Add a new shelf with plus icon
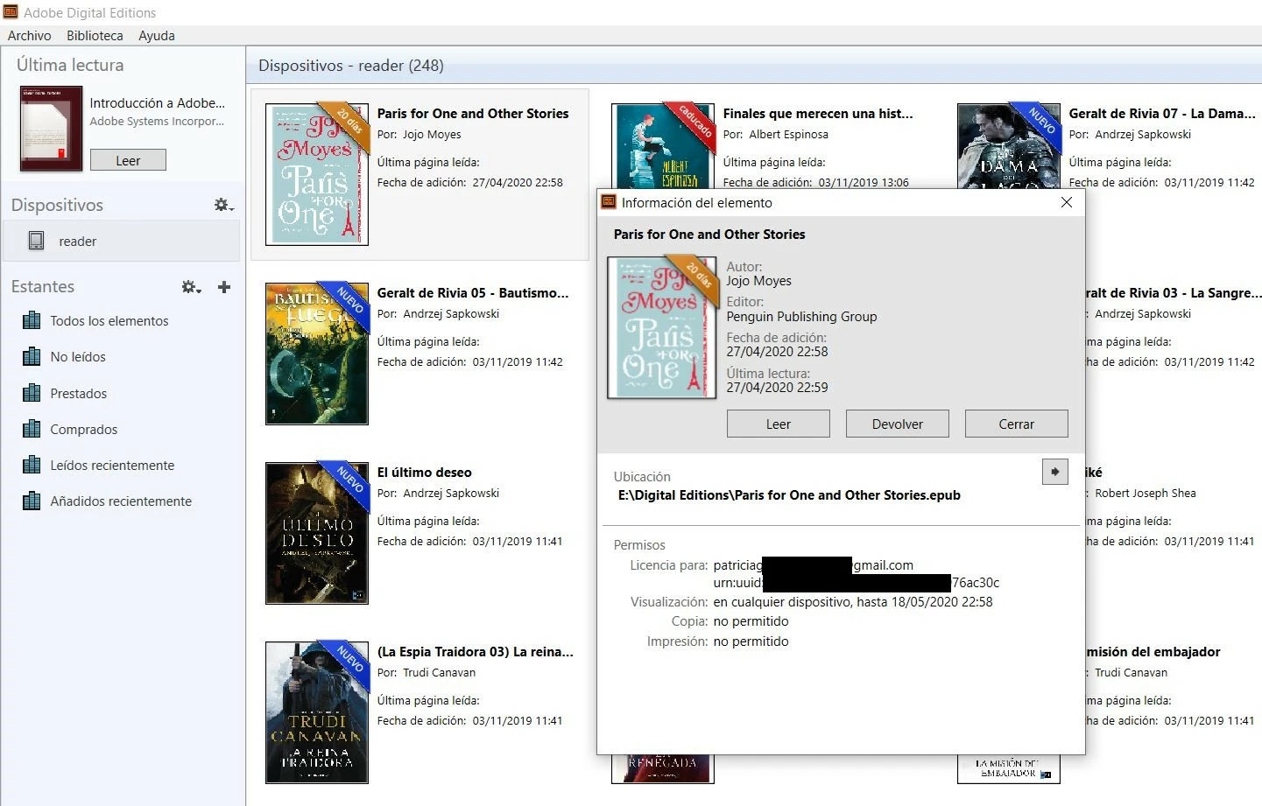The height and width of the screenshot is (806, 1262). tap(224, 286)
